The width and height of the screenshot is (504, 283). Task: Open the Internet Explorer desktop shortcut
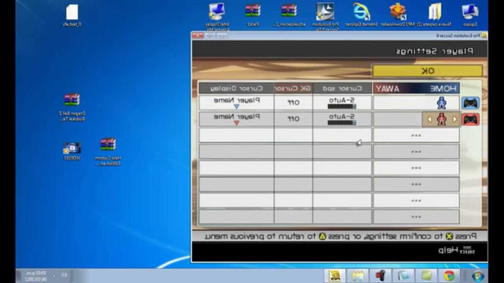click(361, 15)
